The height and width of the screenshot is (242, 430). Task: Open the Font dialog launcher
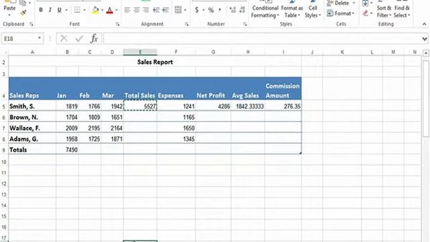pos(118,24)
